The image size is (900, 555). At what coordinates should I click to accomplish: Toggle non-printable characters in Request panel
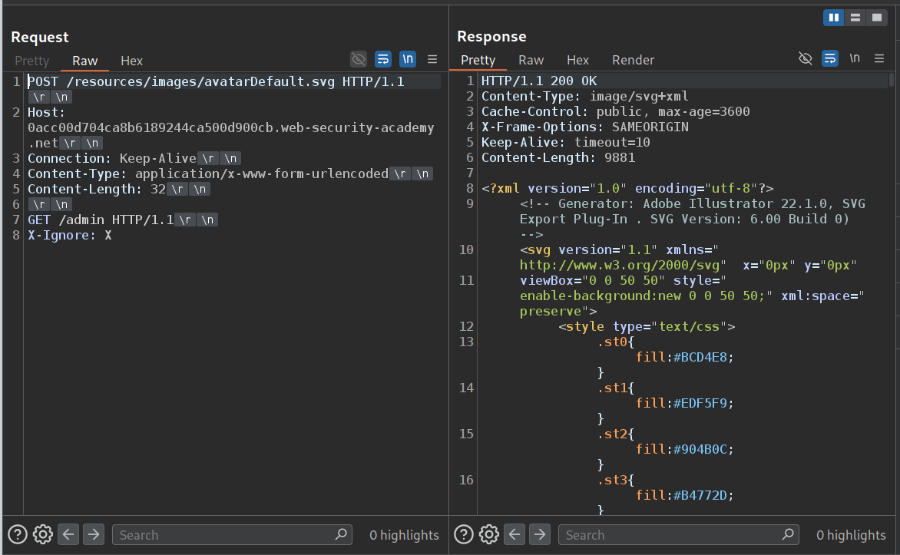click(408, 59)
